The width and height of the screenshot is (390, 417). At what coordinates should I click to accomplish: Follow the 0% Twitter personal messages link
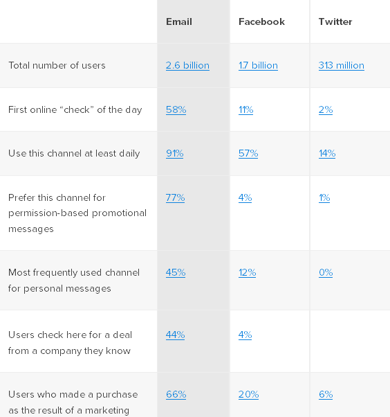click(326, 272)
